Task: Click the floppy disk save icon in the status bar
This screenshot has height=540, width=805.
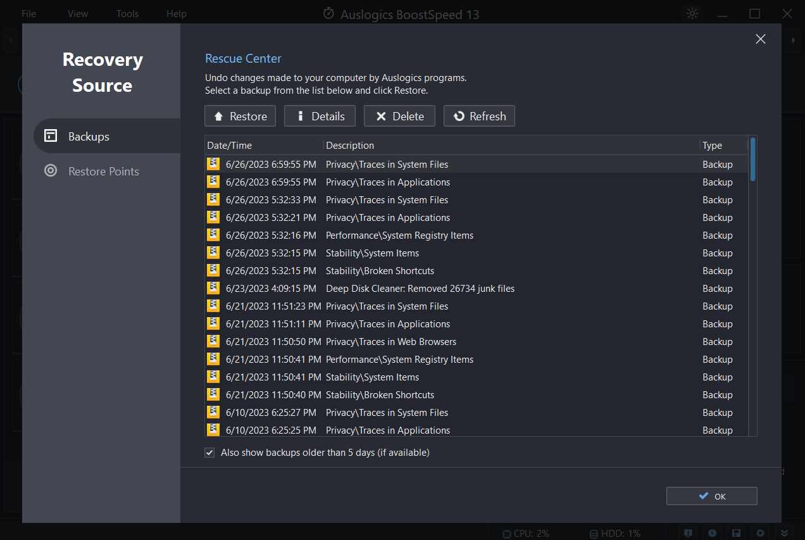Action: (737, 533)
